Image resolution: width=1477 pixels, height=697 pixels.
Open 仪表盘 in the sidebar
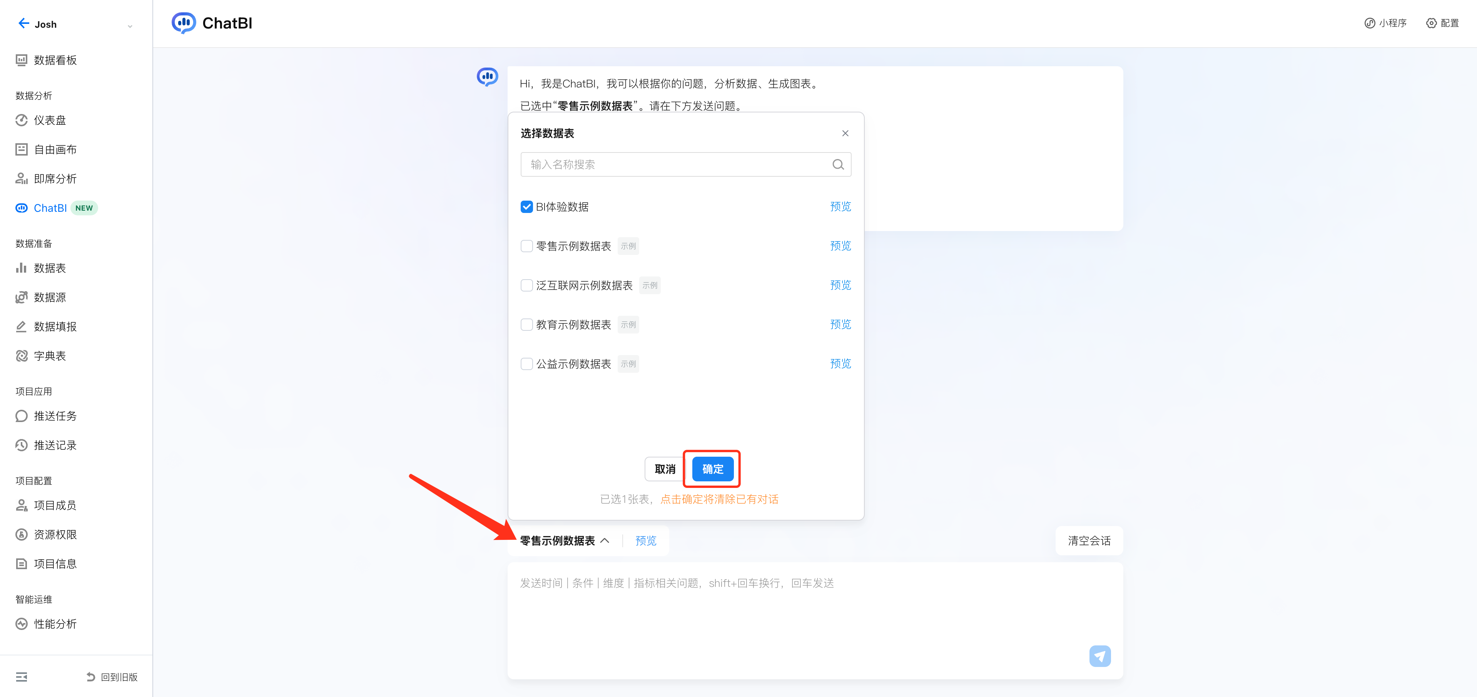coord(49,121)
